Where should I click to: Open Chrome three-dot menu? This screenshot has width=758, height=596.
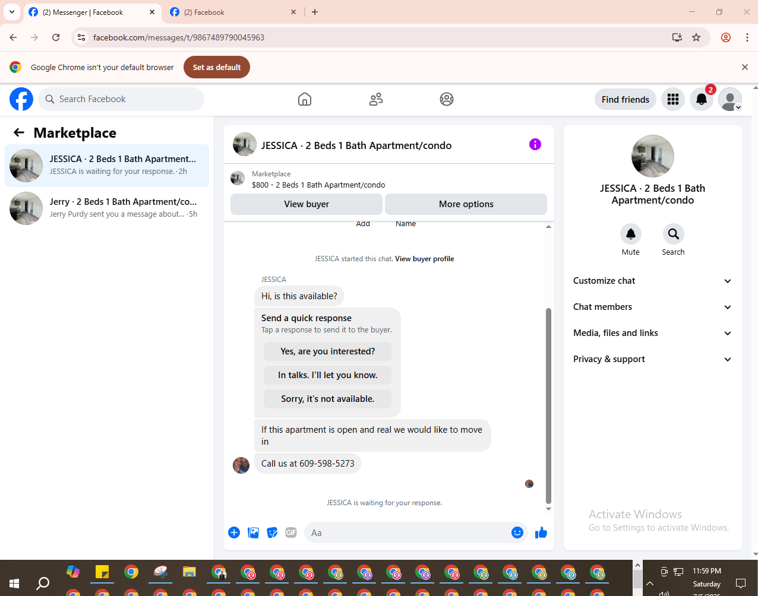(x=747, y=37)
